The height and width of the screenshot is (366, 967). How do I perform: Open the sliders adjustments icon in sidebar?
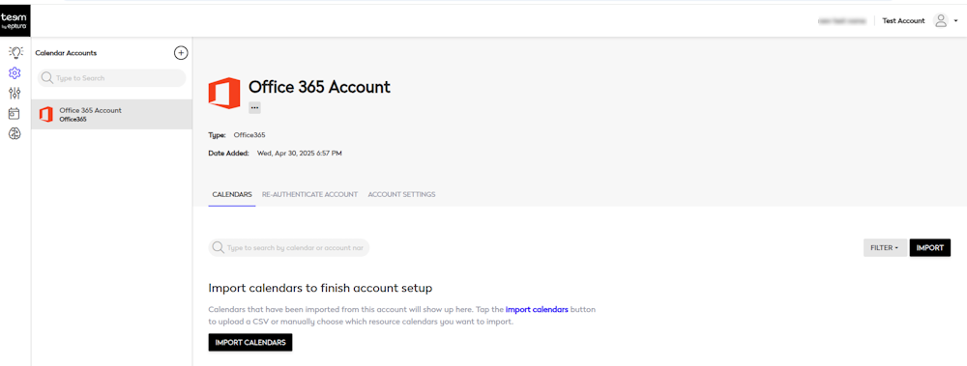pos(15,94)
